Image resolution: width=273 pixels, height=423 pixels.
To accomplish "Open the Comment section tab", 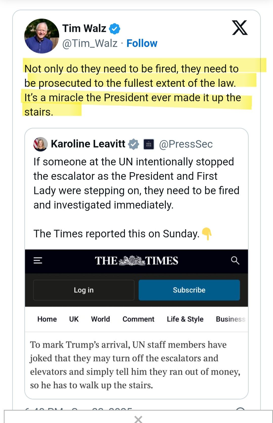I will click(x=138, y=319).
